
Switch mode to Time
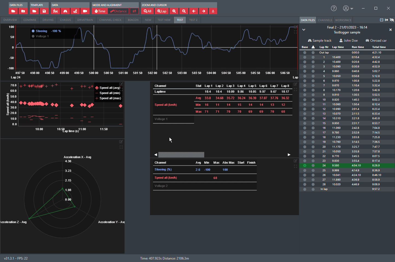pos(100,11)
